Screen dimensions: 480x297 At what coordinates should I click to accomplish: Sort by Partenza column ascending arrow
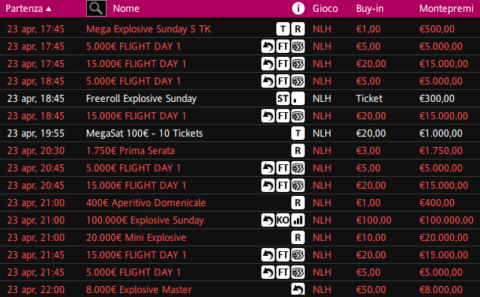point(48,9)
